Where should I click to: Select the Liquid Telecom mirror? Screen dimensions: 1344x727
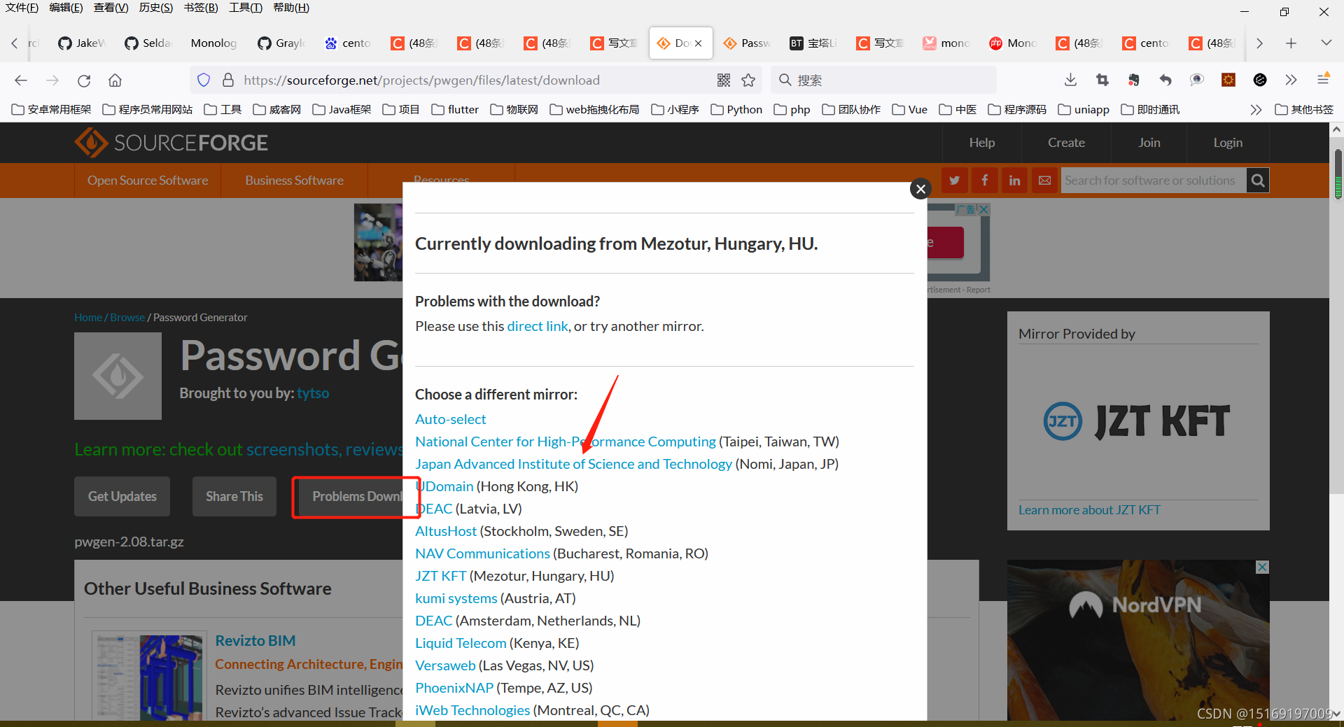(461, 643)
